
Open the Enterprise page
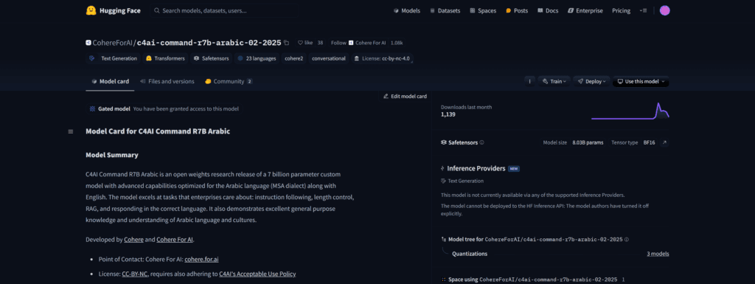[x=585, y=10]
